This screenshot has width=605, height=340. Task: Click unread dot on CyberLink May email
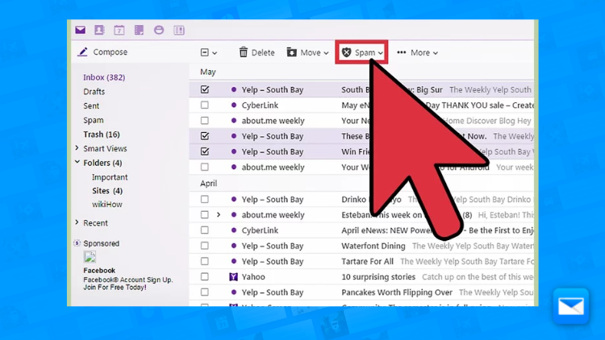pyautogui.click(x=233, y=105)
